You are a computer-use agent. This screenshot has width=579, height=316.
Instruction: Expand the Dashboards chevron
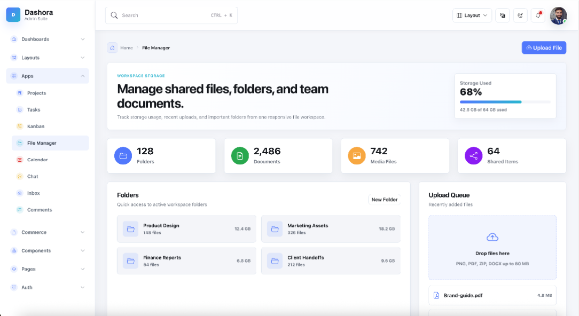click(83, 39)
